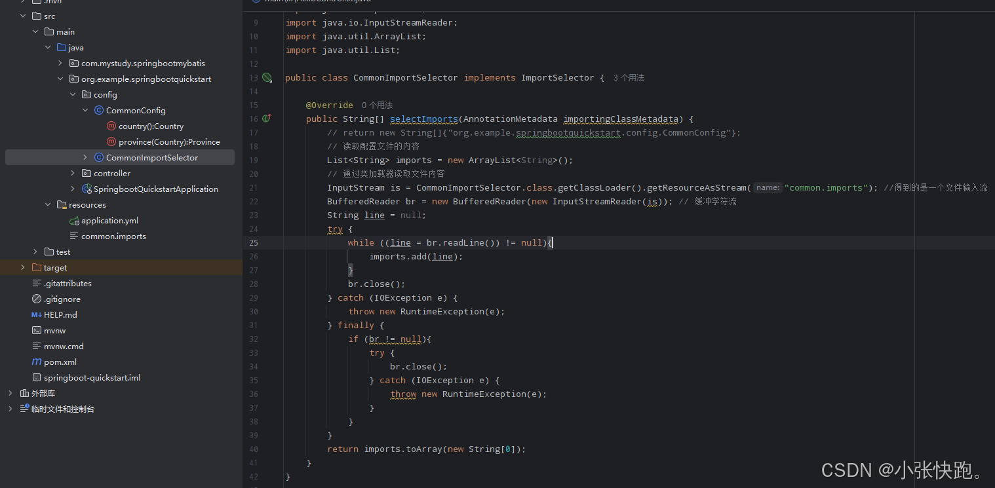Collapse the main folder chevron
The height and width of the screenshot is (488, 995).
click(x=35, y=32)
